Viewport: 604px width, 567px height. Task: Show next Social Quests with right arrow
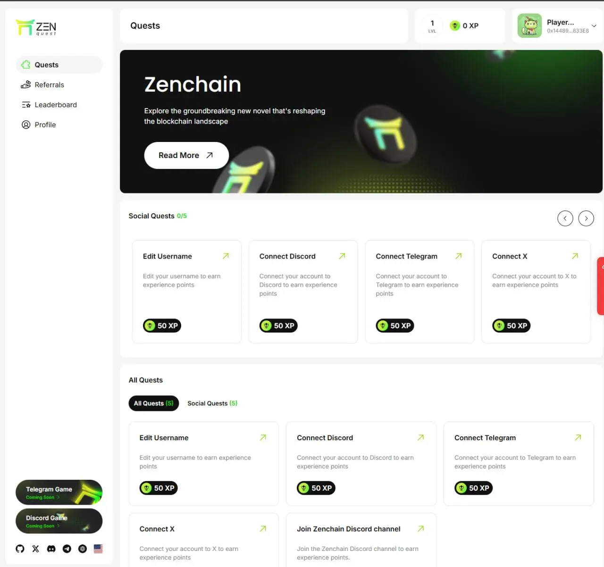[586, 218]
